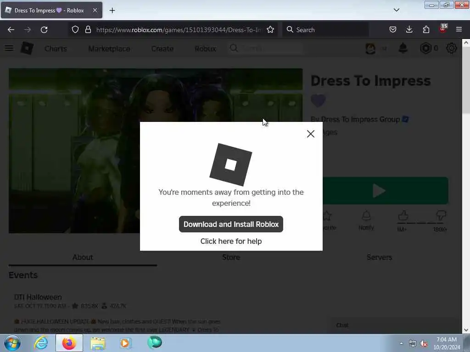The image size is (470, 352).
Task: Click the game preview thumbnail image
Action: [x=155, y=151]
